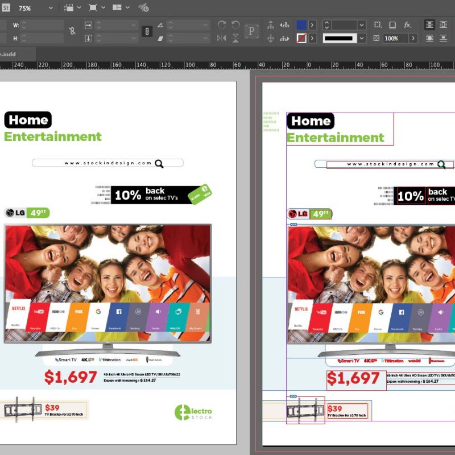The width and height of the screenshot is (455, 455).
Task: Click the link badge above the TV image
Action: [293, 225]
